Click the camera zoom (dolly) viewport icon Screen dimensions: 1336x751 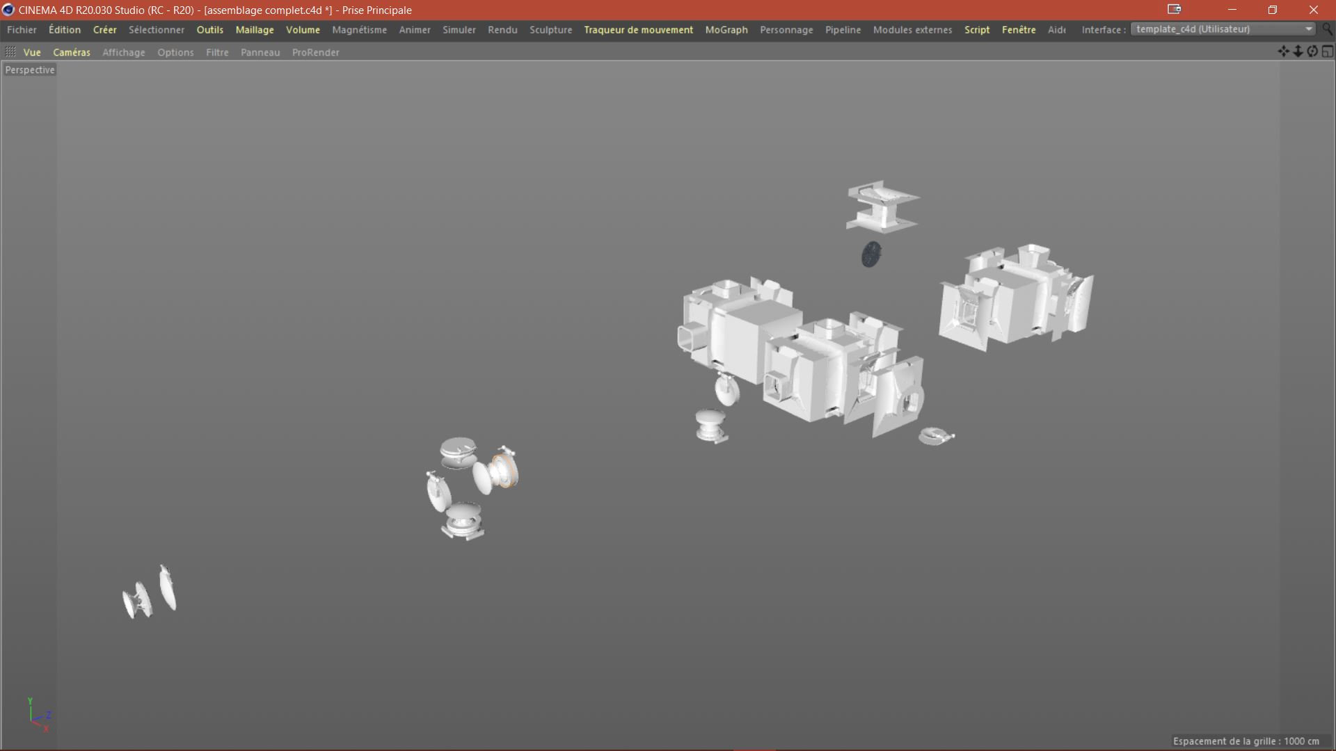tap(1298, 51)
